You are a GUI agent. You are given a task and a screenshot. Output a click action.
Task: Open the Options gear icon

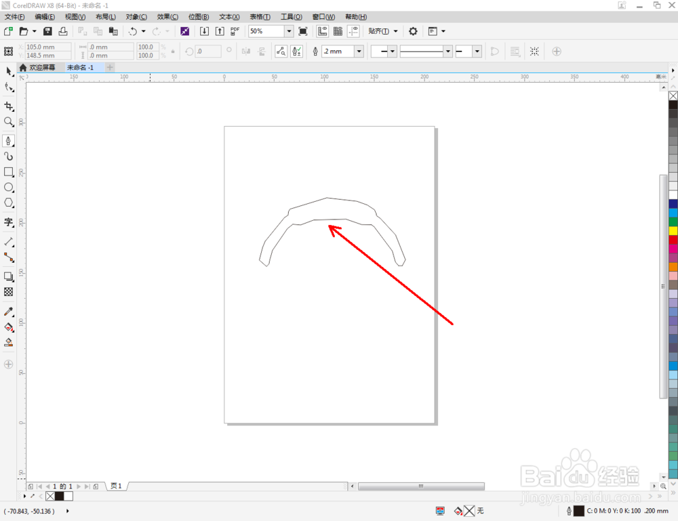413,31
